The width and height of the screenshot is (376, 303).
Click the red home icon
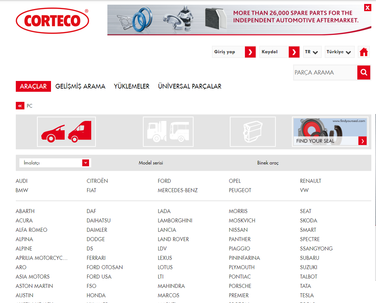(x=363, y=52)
